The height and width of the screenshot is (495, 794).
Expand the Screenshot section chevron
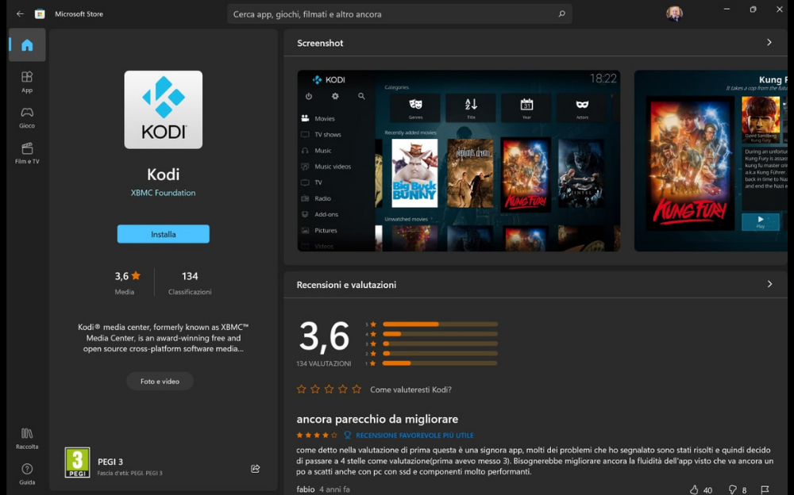click(769, 43)
